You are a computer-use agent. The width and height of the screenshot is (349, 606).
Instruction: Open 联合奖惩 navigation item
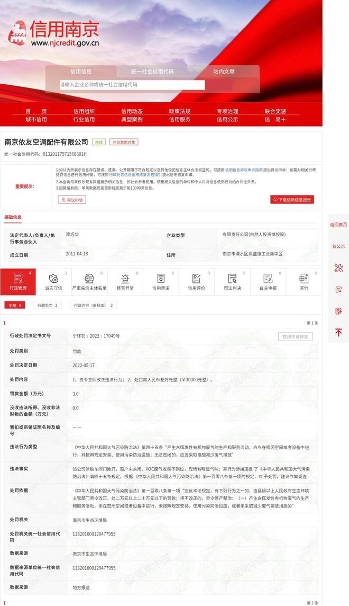pyautogui.click(x=275, y=111)
